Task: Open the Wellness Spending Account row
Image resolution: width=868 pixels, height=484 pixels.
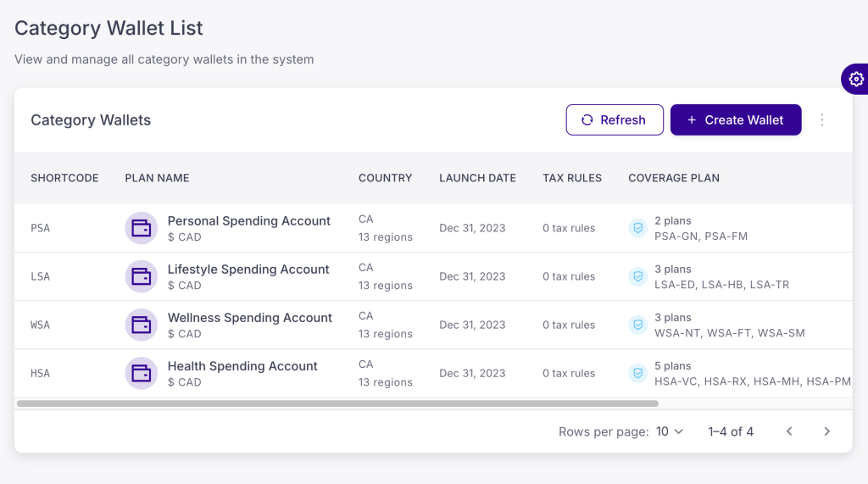Action: coord(249,318)
